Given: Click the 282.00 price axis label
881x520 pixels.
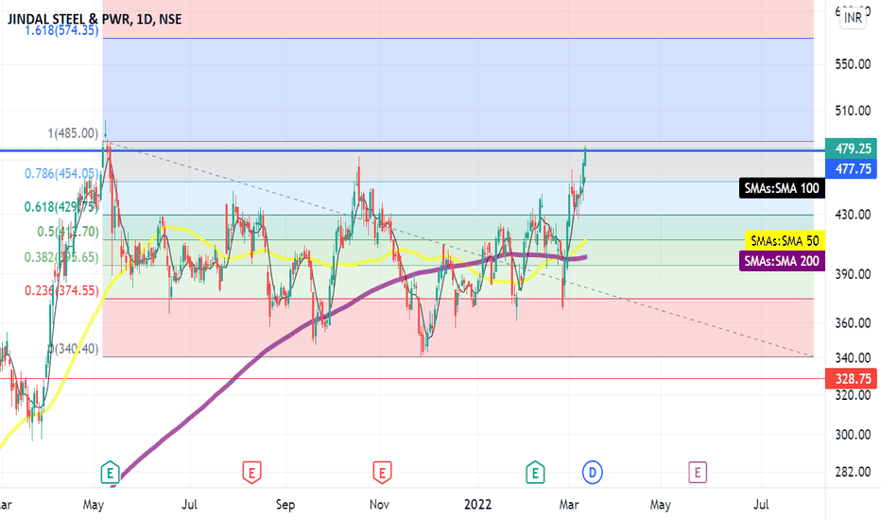Looking at the screenshot, I should pyautogui.click(x=853, y=472).
